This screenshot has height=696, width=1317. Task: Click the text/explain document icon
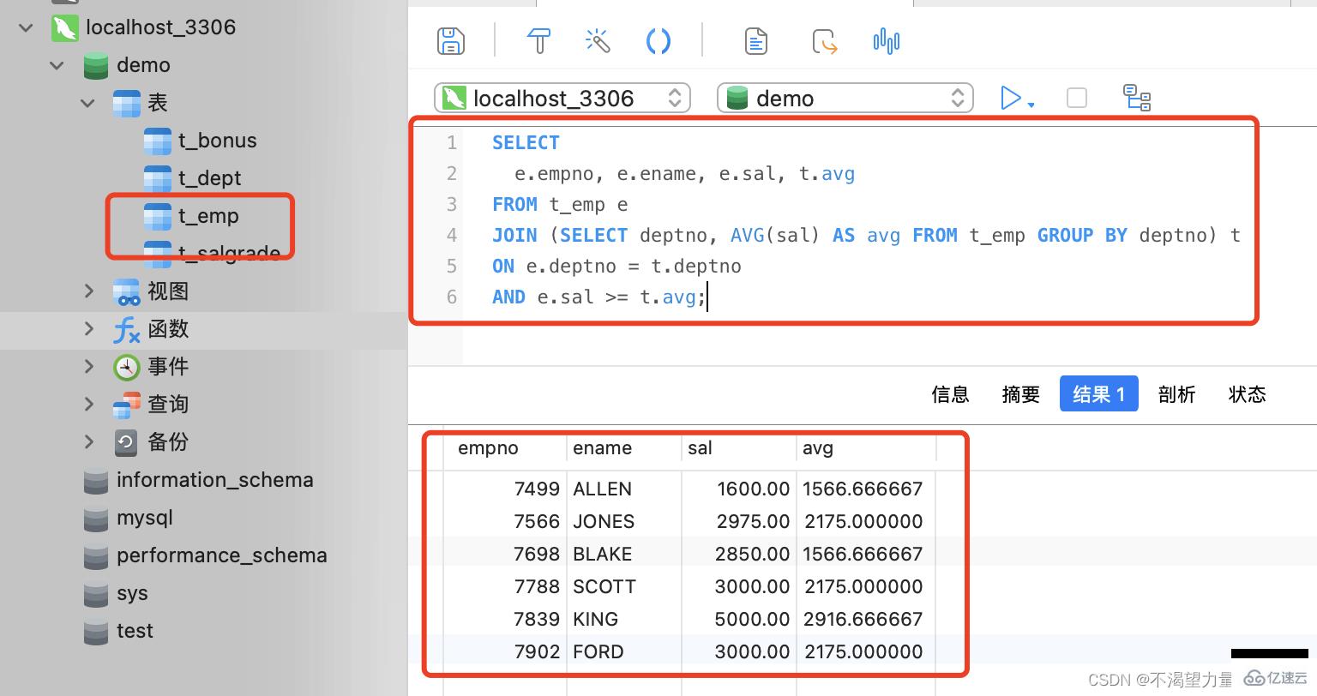pos(755,40)
